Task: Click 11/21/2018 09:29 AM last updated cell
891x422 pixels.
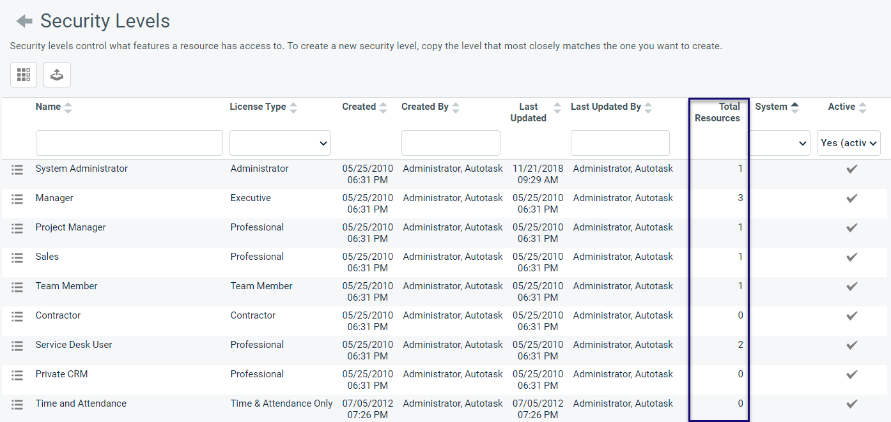Action: (538, 174)
